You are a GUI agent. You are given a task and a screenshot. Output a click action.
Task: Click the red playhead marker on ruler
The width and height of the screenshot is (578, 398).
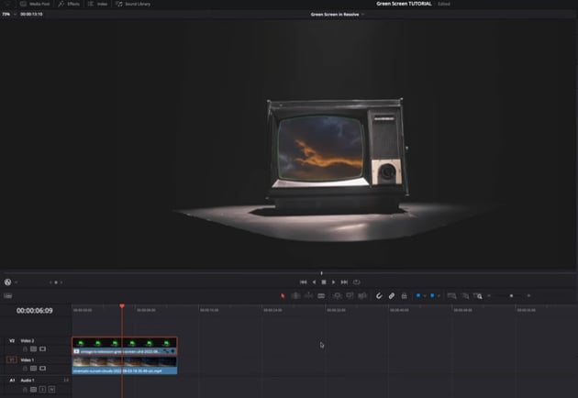coord(122,306)
